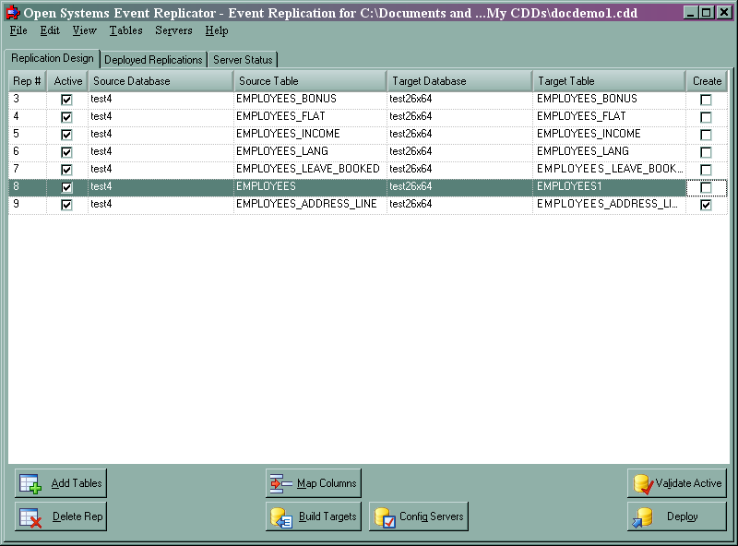This screenshot has height=546, width=738.
Task: Click the Build Targets table icon
Action: tap(280, 516)
